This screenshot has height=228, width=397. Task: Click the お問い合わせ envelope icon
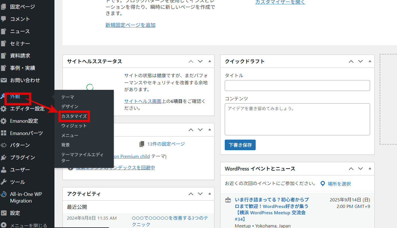[x=4, y=80]
